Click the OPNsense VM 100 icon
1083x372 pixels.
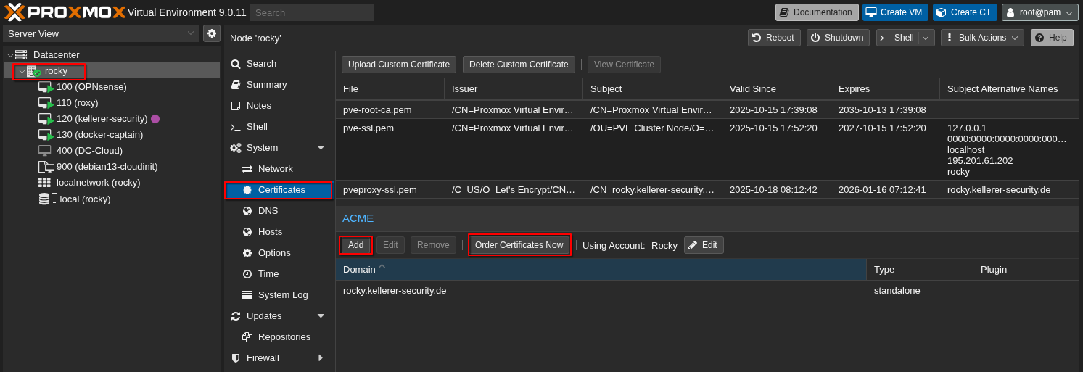pos(45,87)
